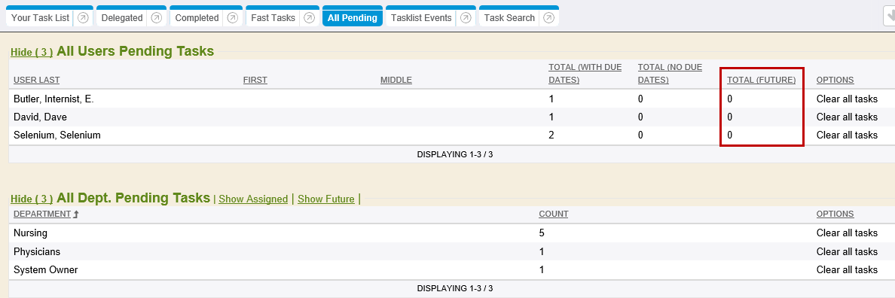
Task: Open the Completed tab
Action: (x=197, y=17)
